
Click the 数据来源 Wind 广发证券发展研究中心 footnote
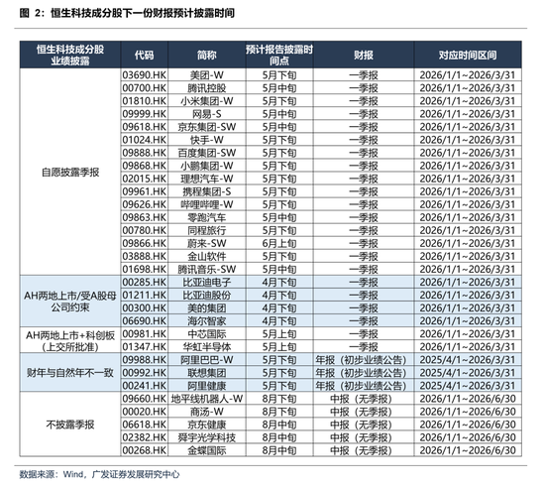[99, 474]
